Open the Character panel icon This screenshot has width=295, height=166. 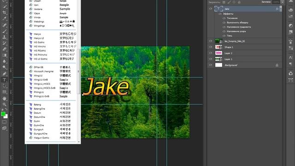[291, 57]
